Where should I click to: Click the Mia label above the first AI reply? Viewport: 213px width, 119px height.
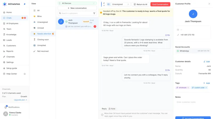(167, 35)
